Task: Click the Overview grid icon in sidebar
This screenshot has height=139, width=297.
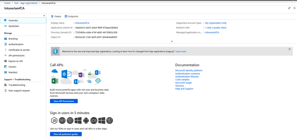Action: point(5,20)
